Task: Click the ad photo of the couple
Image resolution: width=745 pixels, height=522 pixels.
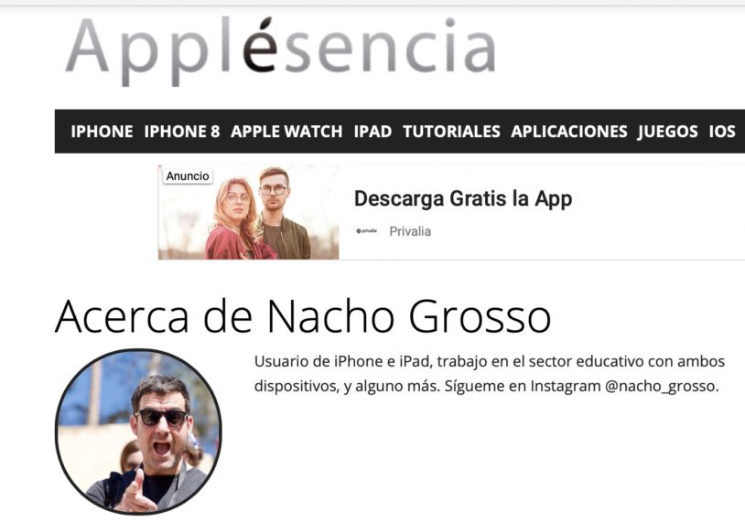Action: [x=249, y=212]
